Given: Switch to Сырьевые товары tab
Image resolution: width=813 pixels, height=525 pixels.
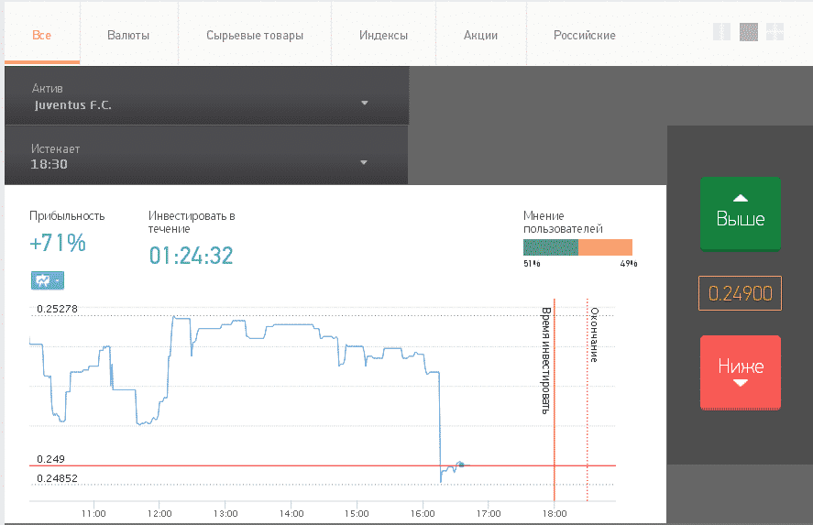Looking at the screenshot, I should click(255, 35).
